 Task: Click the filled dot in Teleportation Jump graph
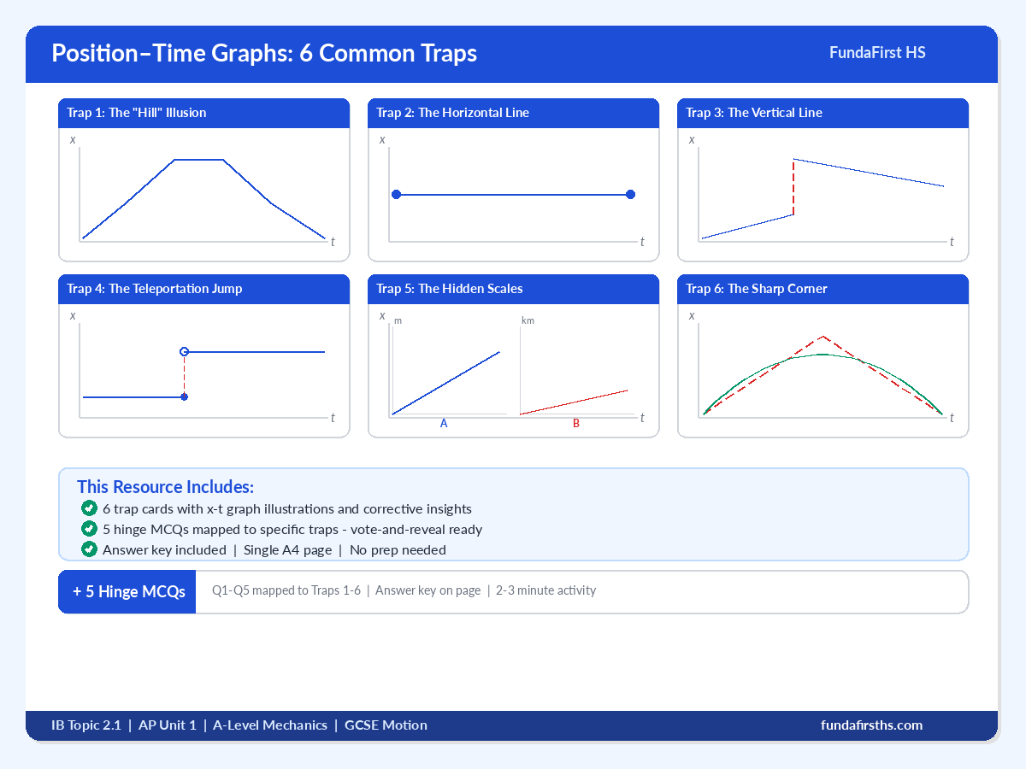click(184, 396)
